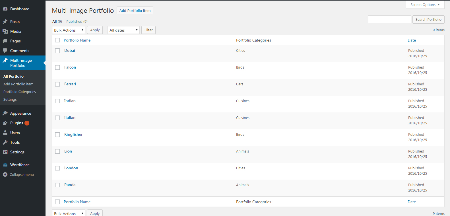Click the Plugins plug icon
Screen dimensions: 450x216
click(x=5, y=123)
